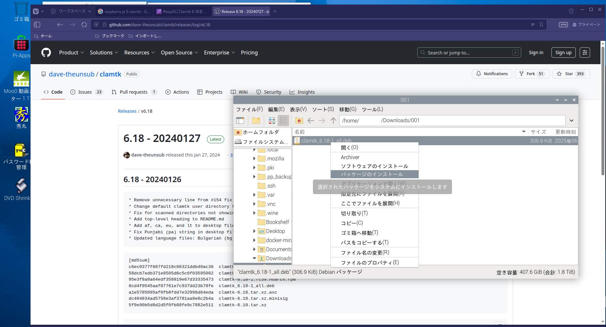Viewport: 606px width, 327px height.
Task: Open the Vivaldi menu icon
Action: tap(36, 11)
